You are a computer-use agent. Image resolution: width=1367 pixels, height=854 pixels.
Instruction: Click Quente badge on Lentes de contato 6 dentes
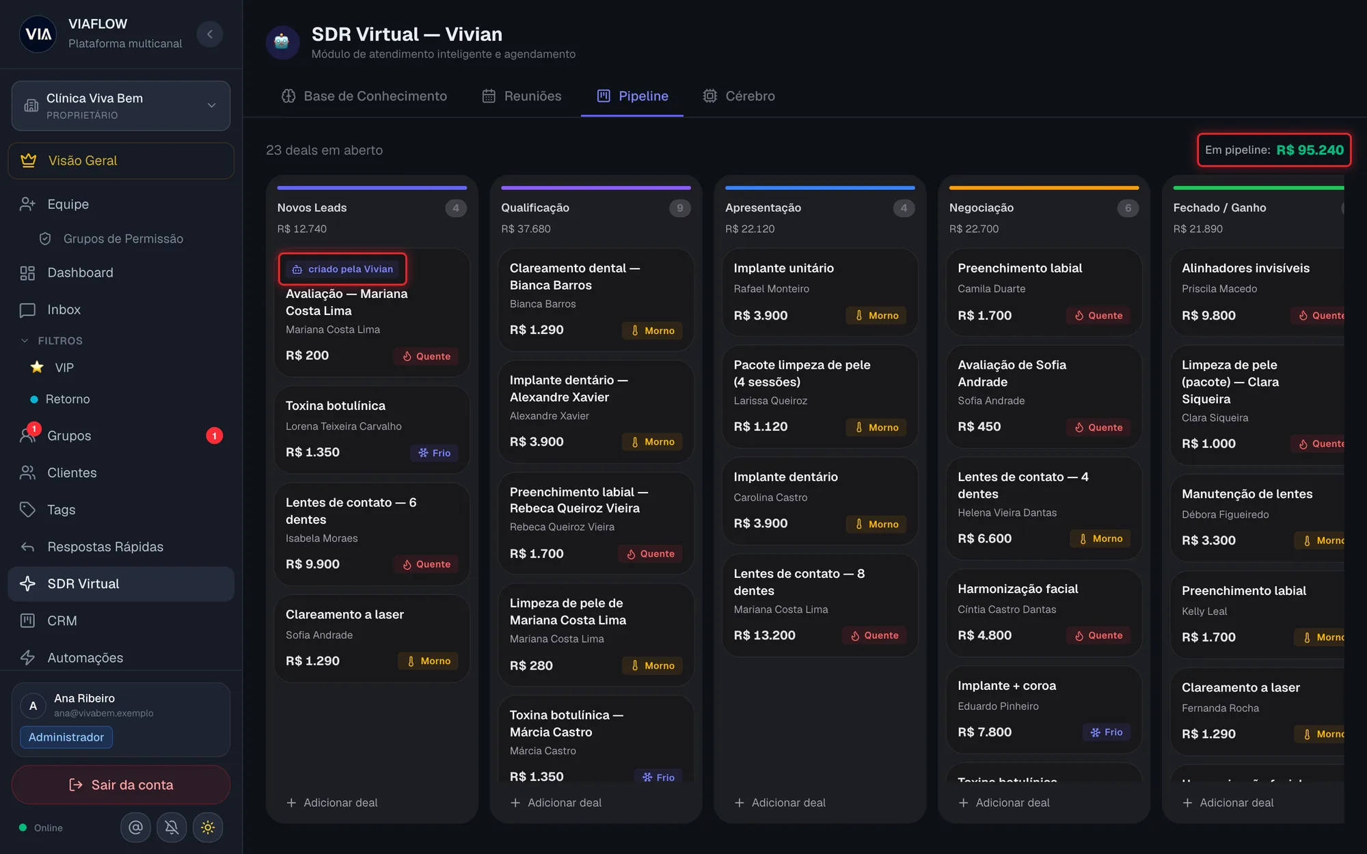427,564
